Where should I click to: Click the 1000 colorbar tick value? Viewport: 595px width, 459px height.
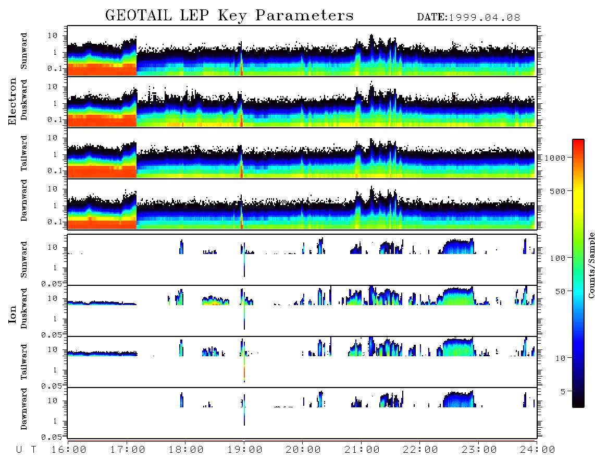click(x=555, y=158)
